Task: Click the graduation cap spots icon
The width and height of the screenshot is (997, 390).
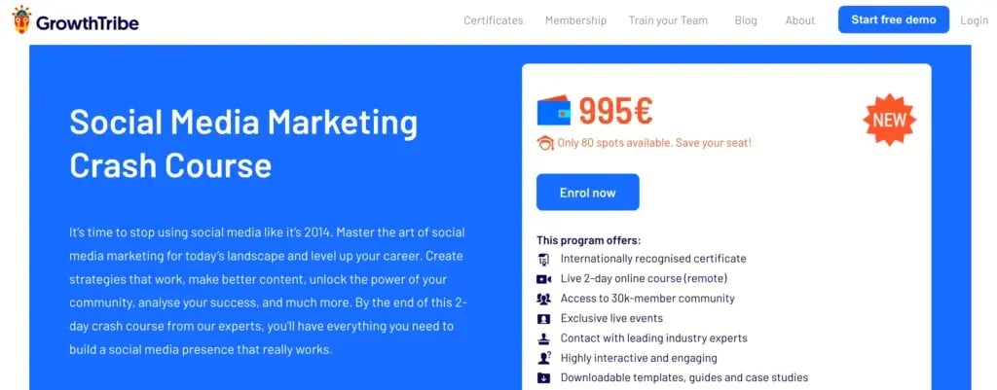Action: pyautogui.click(x=545, y=143)
